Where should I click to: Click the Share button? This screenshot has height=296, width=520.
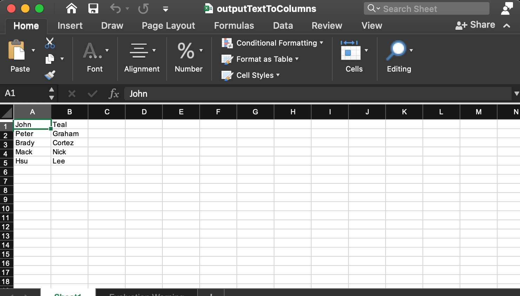[475, 25]
